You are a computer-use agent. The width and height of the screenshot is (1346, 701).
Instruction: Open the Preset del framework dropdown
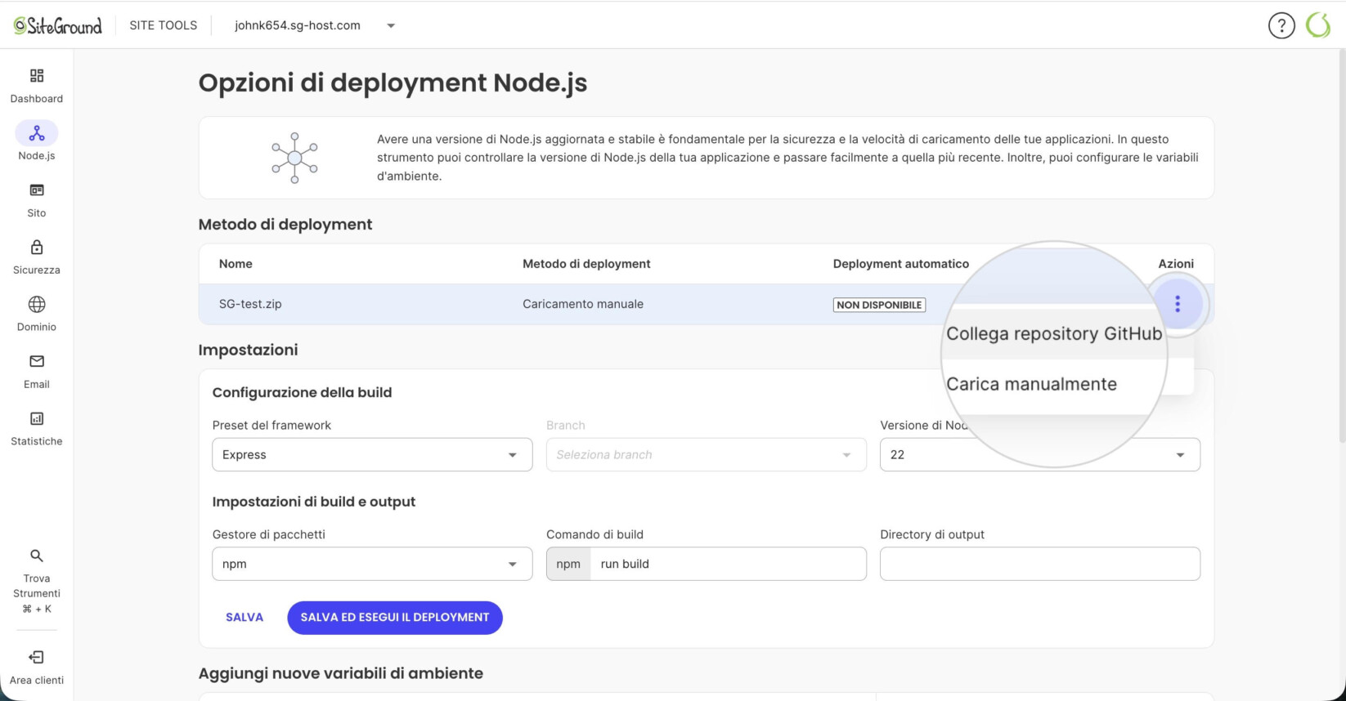click(372, 454)
